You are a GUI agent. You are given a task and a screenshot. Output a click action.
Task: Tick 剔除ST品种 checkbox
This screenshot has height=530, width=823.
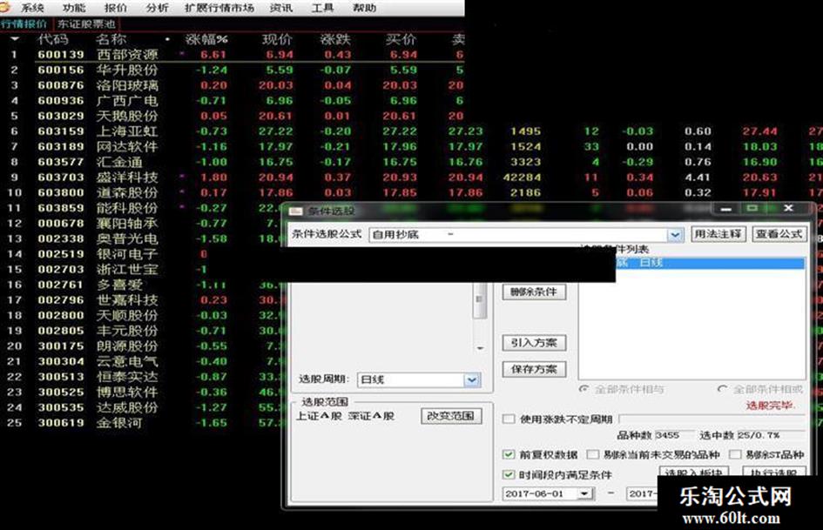click(735, 454)
